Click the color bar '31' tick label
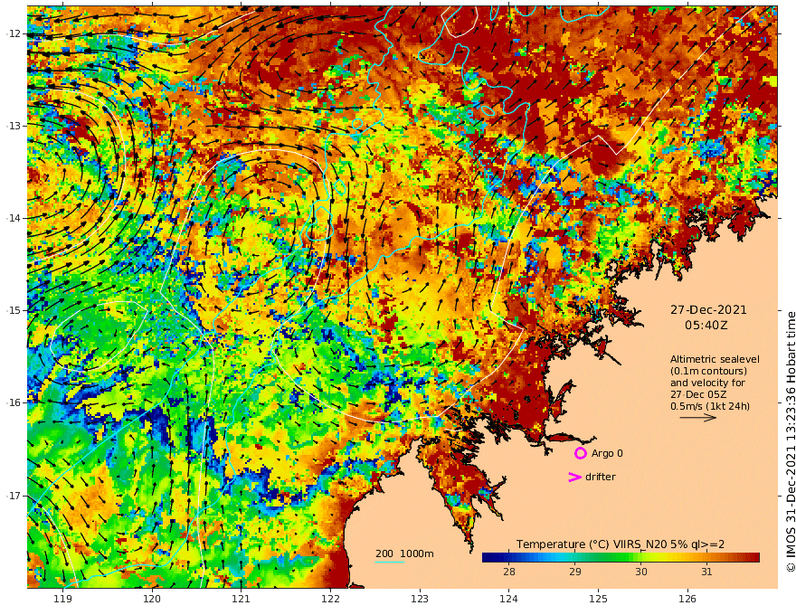 tap(706, 572)
